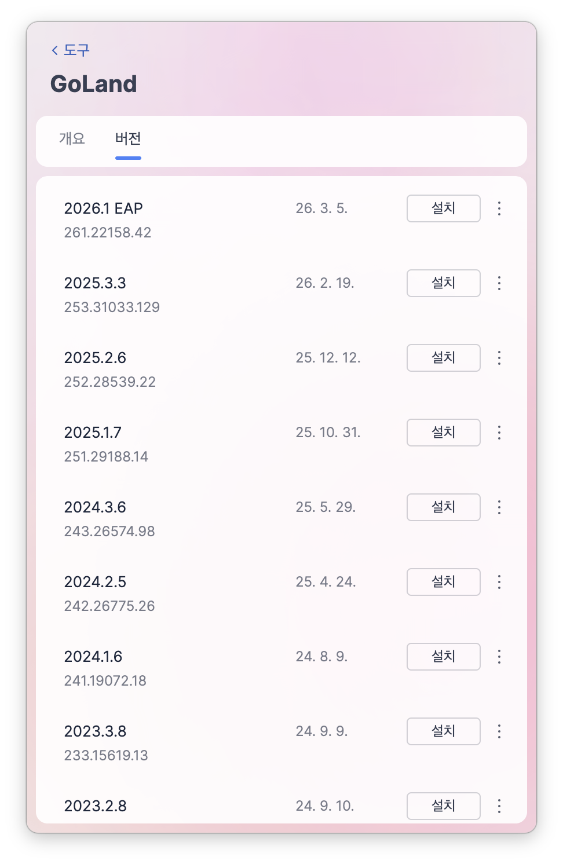This screenshot has height=864, width=563.
Task: Go back to 도구 list
Action: tap(70, 50)
